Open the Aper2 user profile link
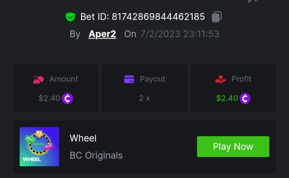Image resolution: width=289 pixels, height=178 pixels. [102, 34]
